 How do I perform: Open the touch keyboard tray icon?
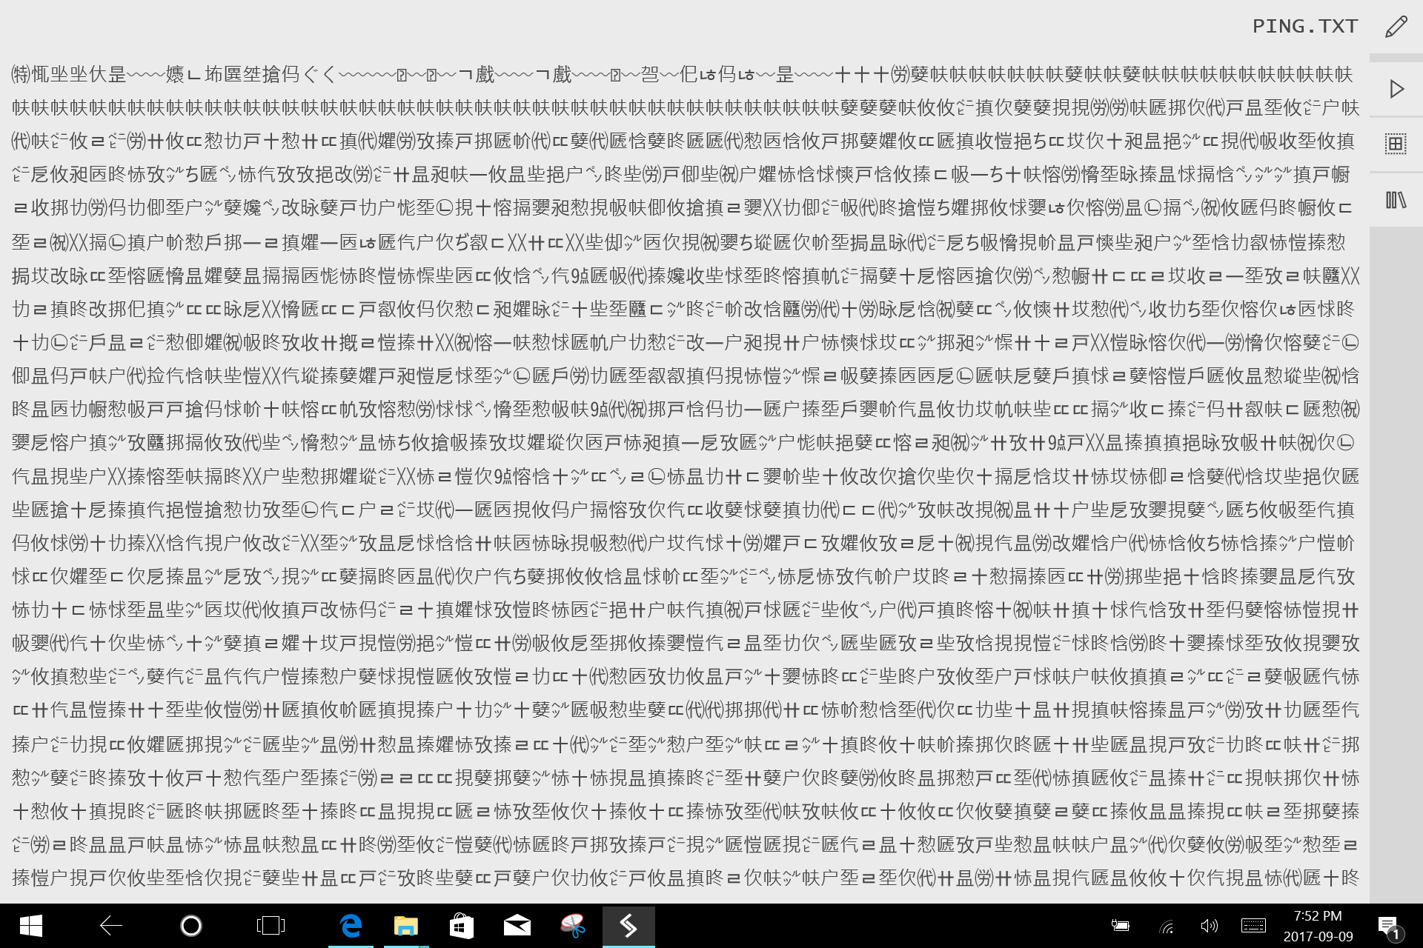pyautogui.click(x=1253, y=926)
